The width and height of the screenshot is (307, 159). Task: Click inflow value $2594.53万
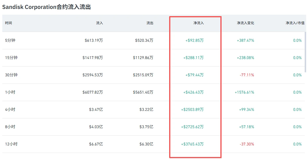[93, 75]
